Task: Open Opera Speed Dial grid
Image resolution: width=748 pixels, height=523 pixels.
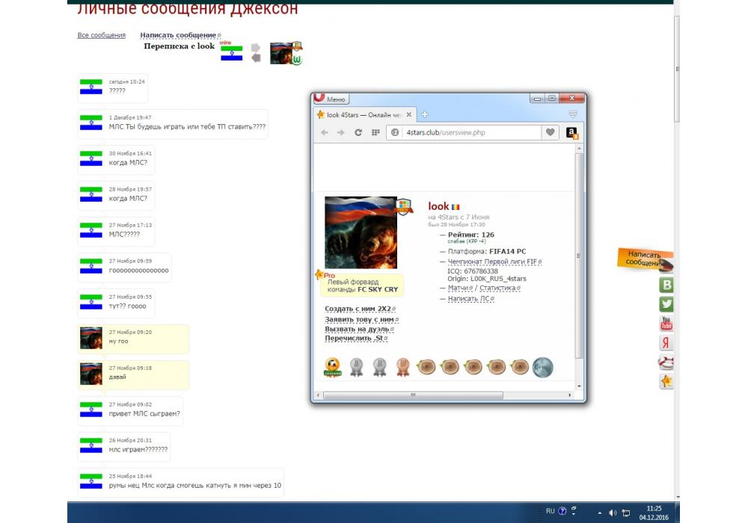Action: [x=375, y=132]
